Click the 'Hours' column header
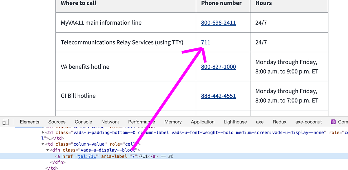The width and height of the screenshot is (348, 170). click(x=263, y=3)
